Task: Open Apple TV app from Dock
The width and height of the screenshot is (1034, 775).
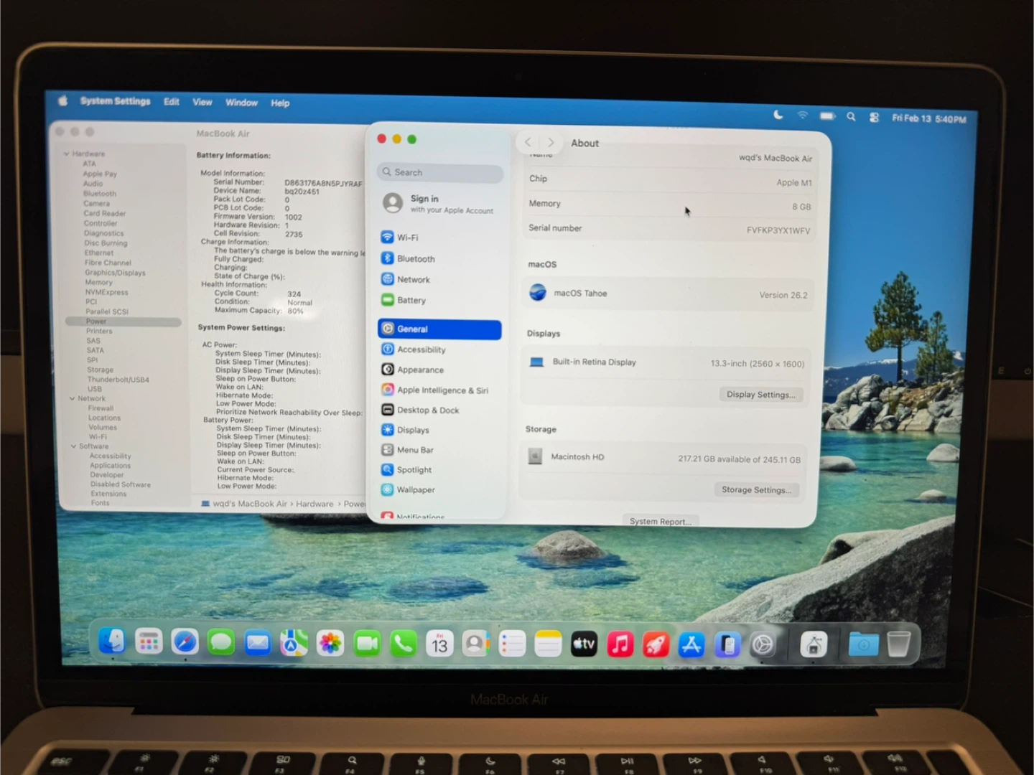Action: tap(584, 644)
